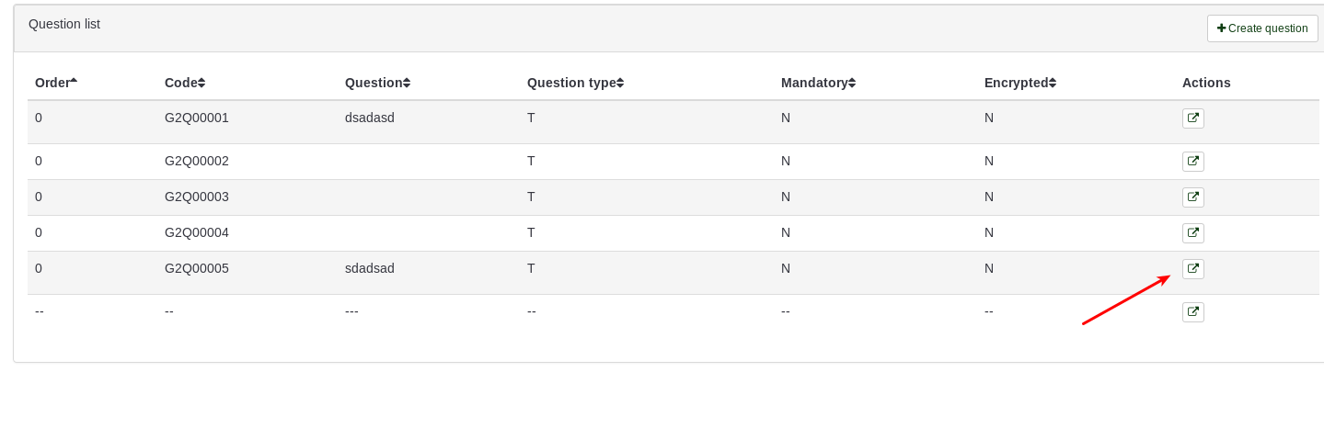Select the G2Q00001 code cell

197,118
